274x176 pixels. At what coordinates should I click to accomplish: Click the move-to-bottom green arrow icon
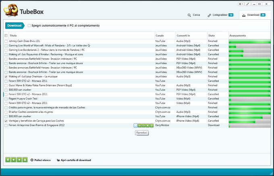pyautogui.click(x=25, y=159)
